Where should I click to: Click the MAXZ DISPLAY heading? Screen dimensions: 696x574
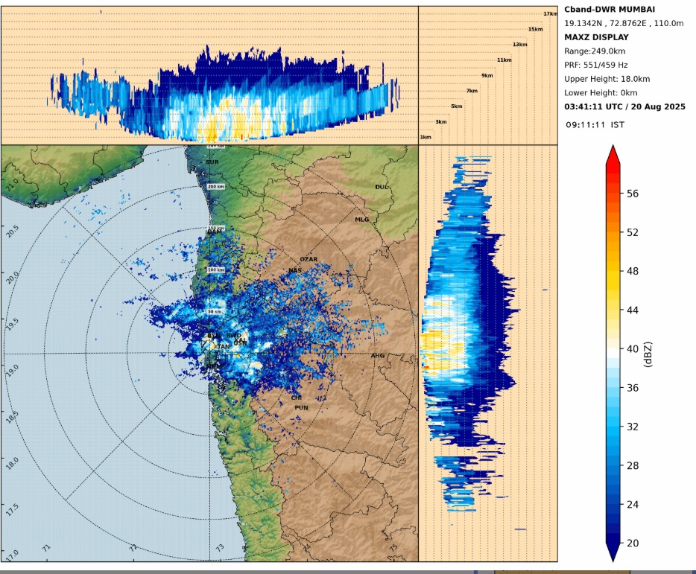coord(596,37)
